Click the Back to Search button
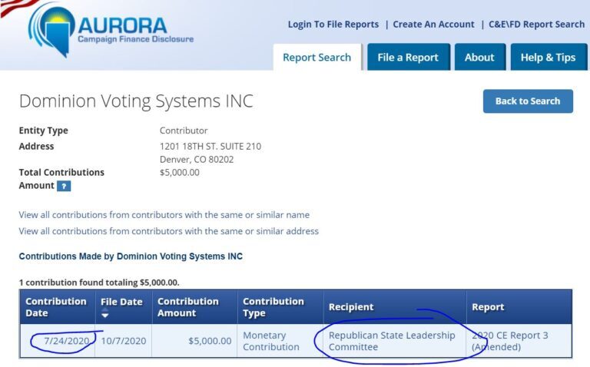The width and height of the screenshot is (590, 367). pos(528,101)
